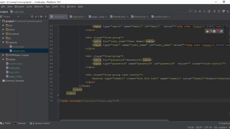Open page in Chrome browser icon

click(207, 31)
